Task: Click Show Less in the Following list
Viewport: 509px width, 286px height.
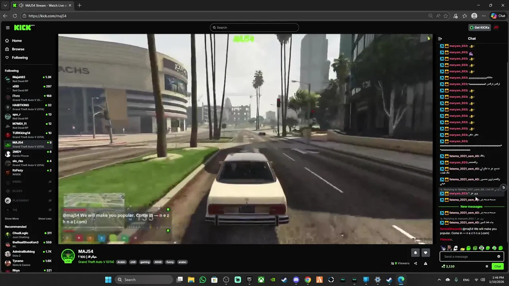Action: [x=45, y=218]
